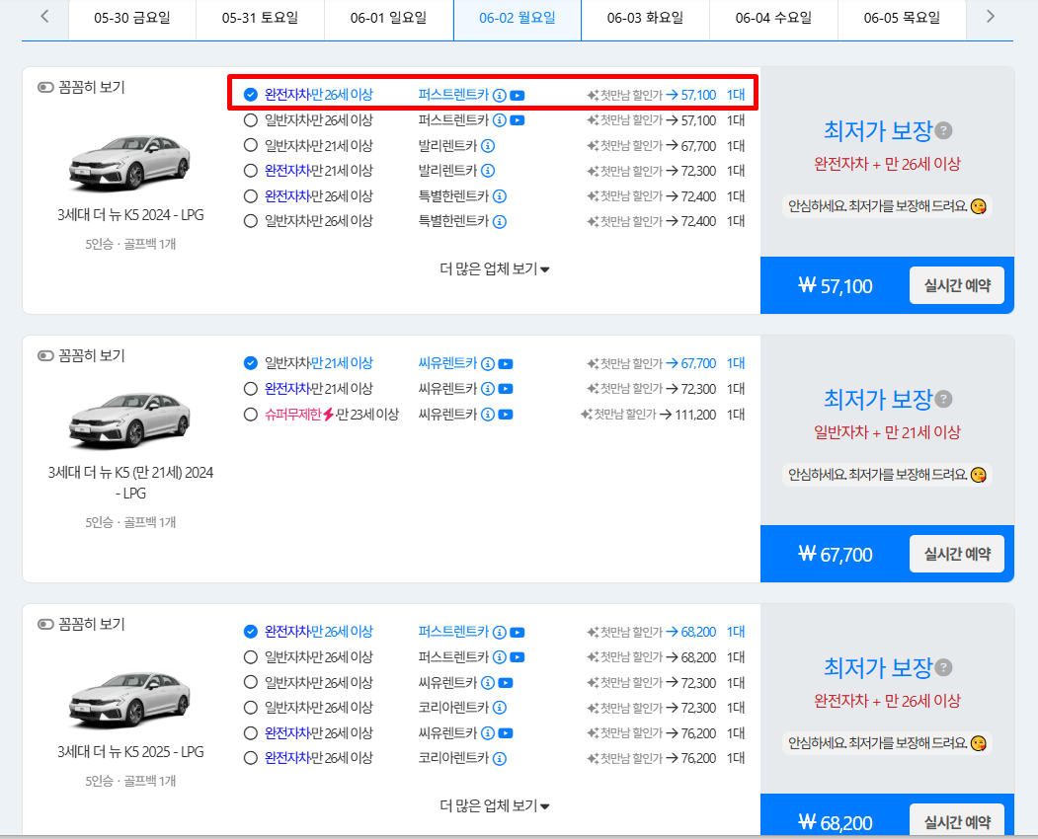Play video icon for 씨유렌트카 76,200 row

[x=506, y=733]
